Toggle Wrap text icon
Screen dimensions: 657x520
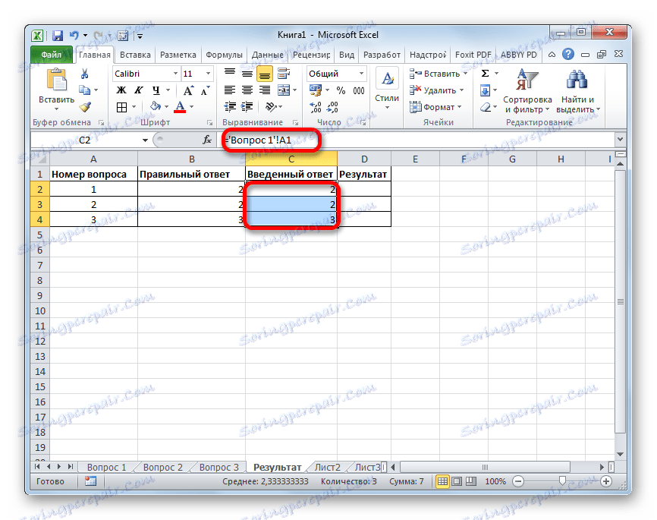coord(284,74)
